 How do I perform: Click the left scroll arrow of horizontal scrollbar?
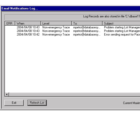click(x=7, y=95)
